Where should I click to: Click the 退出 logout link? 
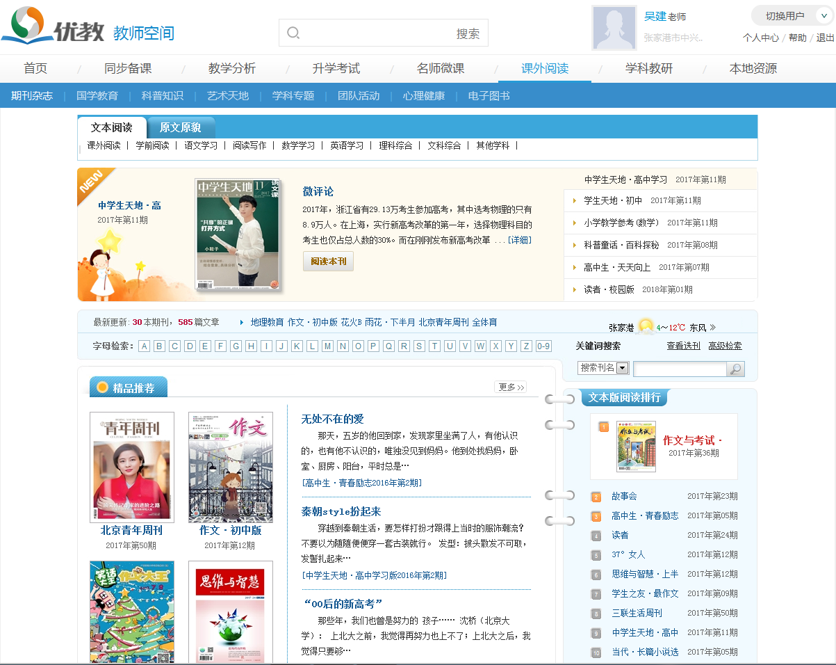pyautogui.click(x=825, y=38)
